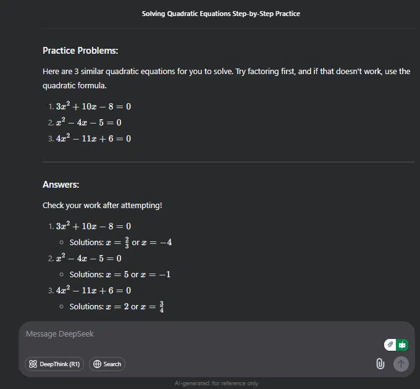This screenshot has width=420, height=389.
Task: Select the solution line x = 5 or x = −1
Action: click(120, 274)
